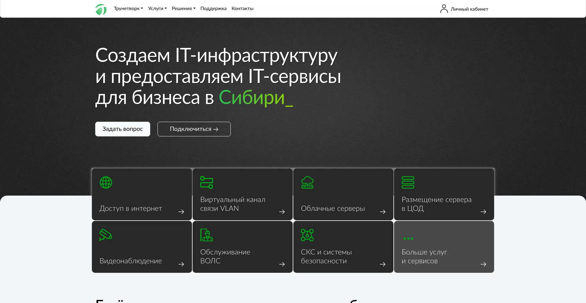Click arrow on Размещение сервера card
The width and height of the screenshot is (586, 303).
(483, 212)
